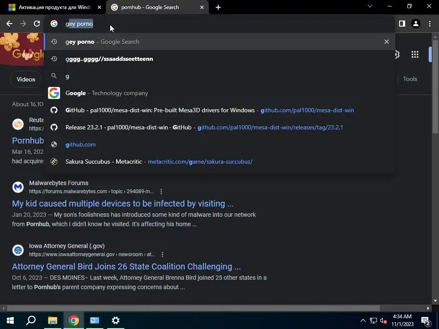Viewport: 439px width, 329px height.
Task: Open the Settings gear in the taskbar
Action: [x=116, y=320]
